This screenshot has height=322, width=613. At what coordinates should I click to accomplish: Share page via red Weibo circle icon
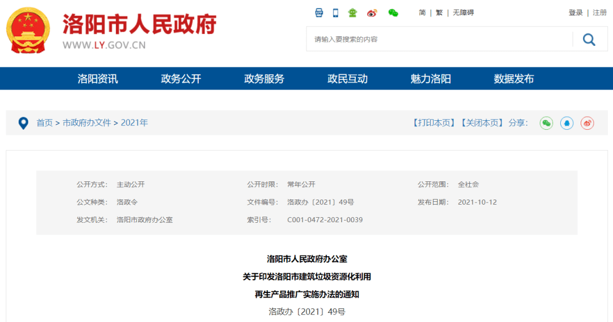[587, 123]
